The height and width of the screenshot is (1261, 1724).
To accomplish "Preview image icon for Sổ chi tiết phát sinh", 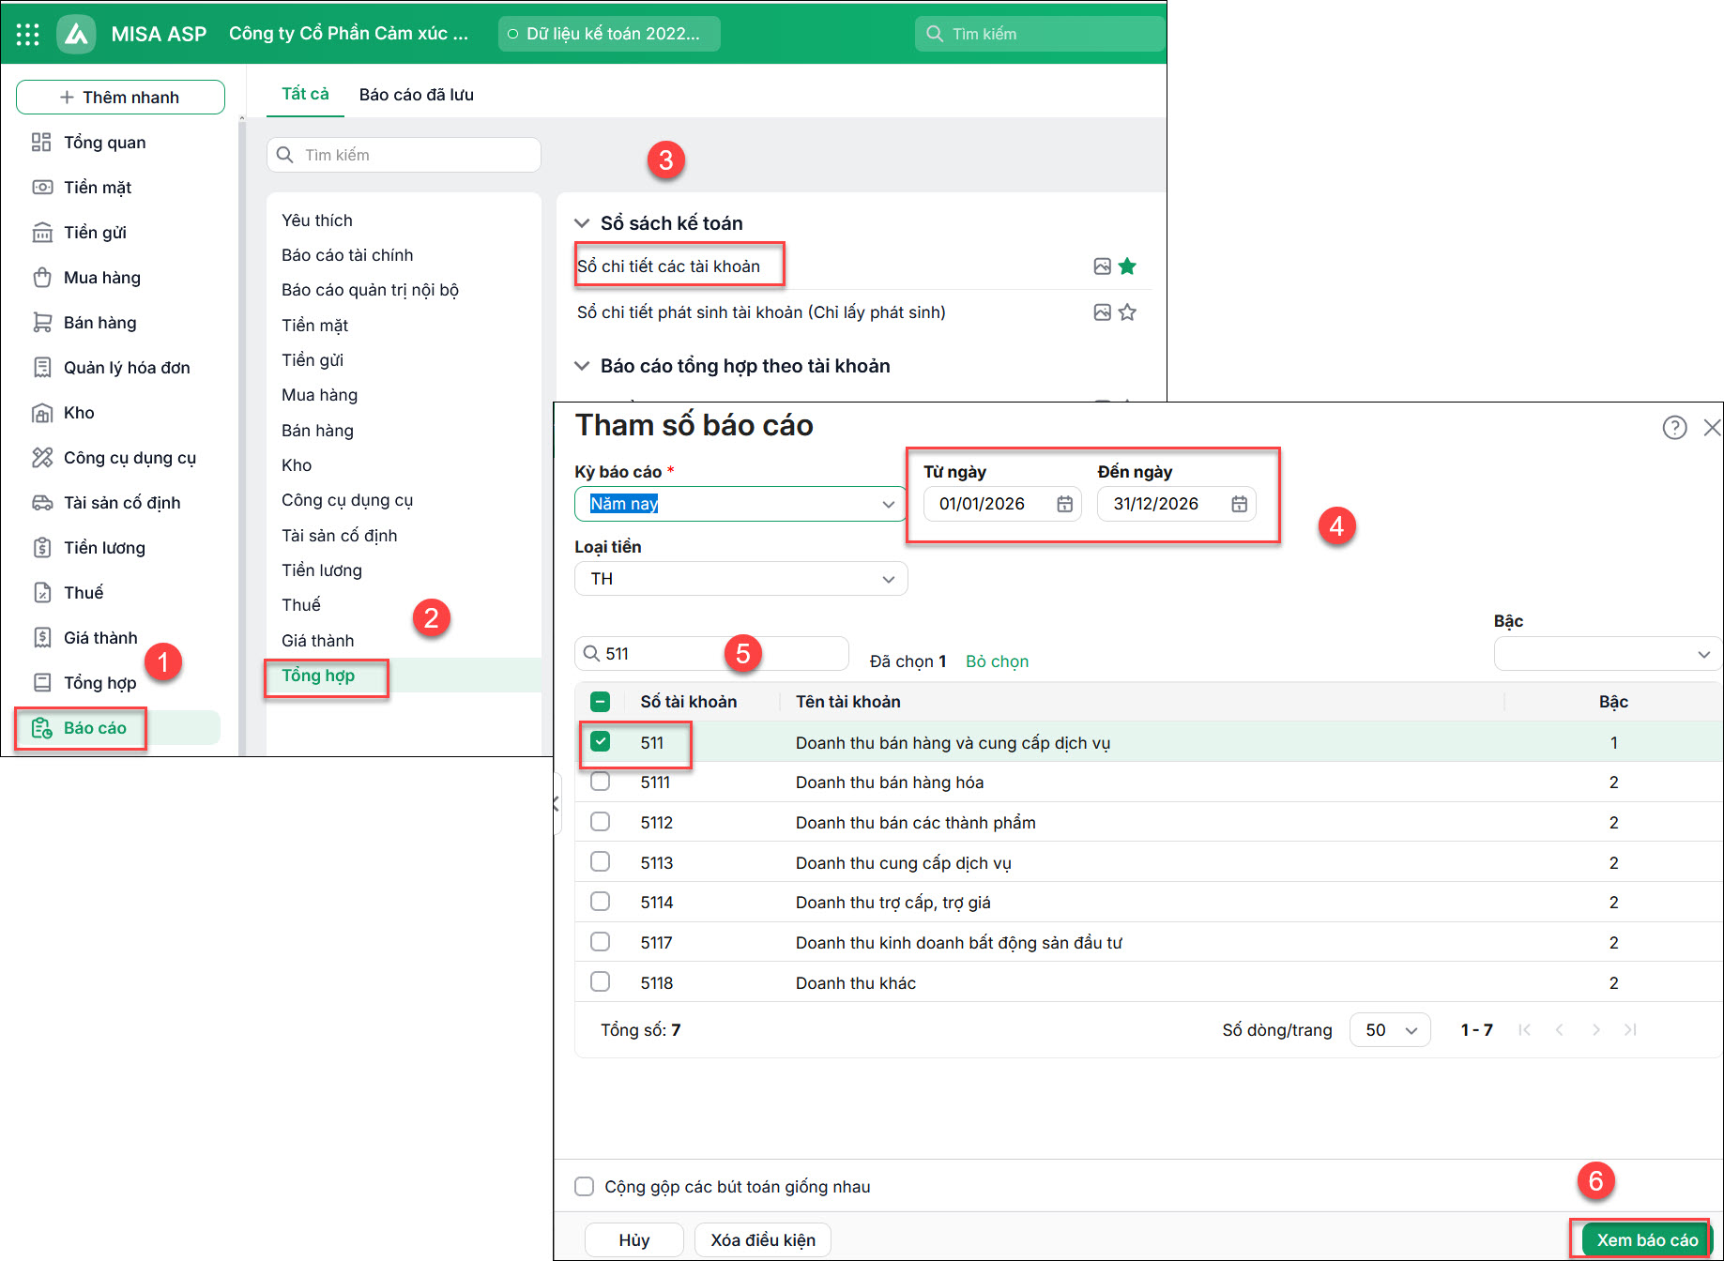I will click(x=1103, y=312).
